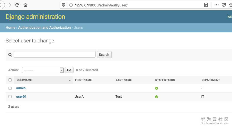Click the username sort arrow icon
232x127 pixels.
[69, 80]
